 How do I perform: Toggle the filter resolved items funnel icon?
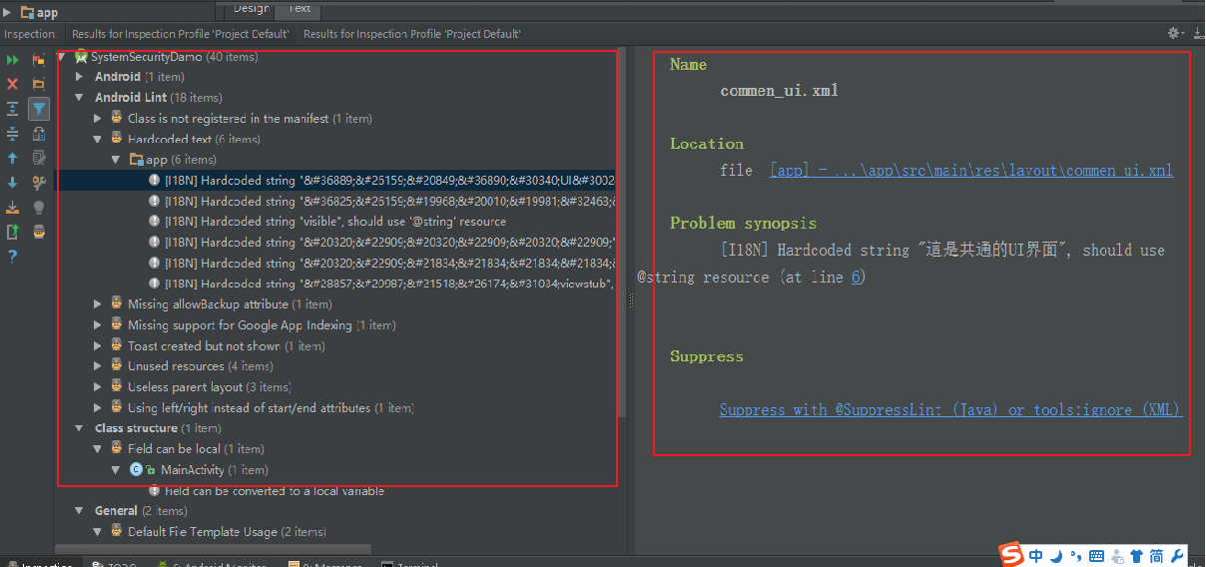point(39,109)
